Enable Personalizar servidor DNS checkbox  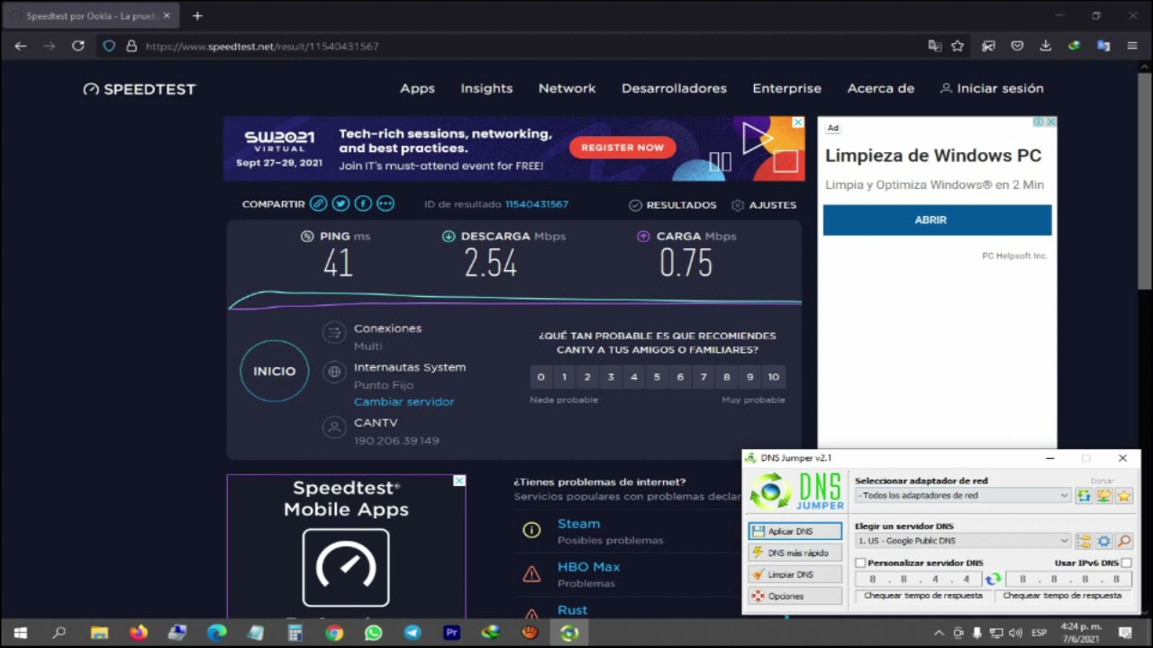click(860, 562)
